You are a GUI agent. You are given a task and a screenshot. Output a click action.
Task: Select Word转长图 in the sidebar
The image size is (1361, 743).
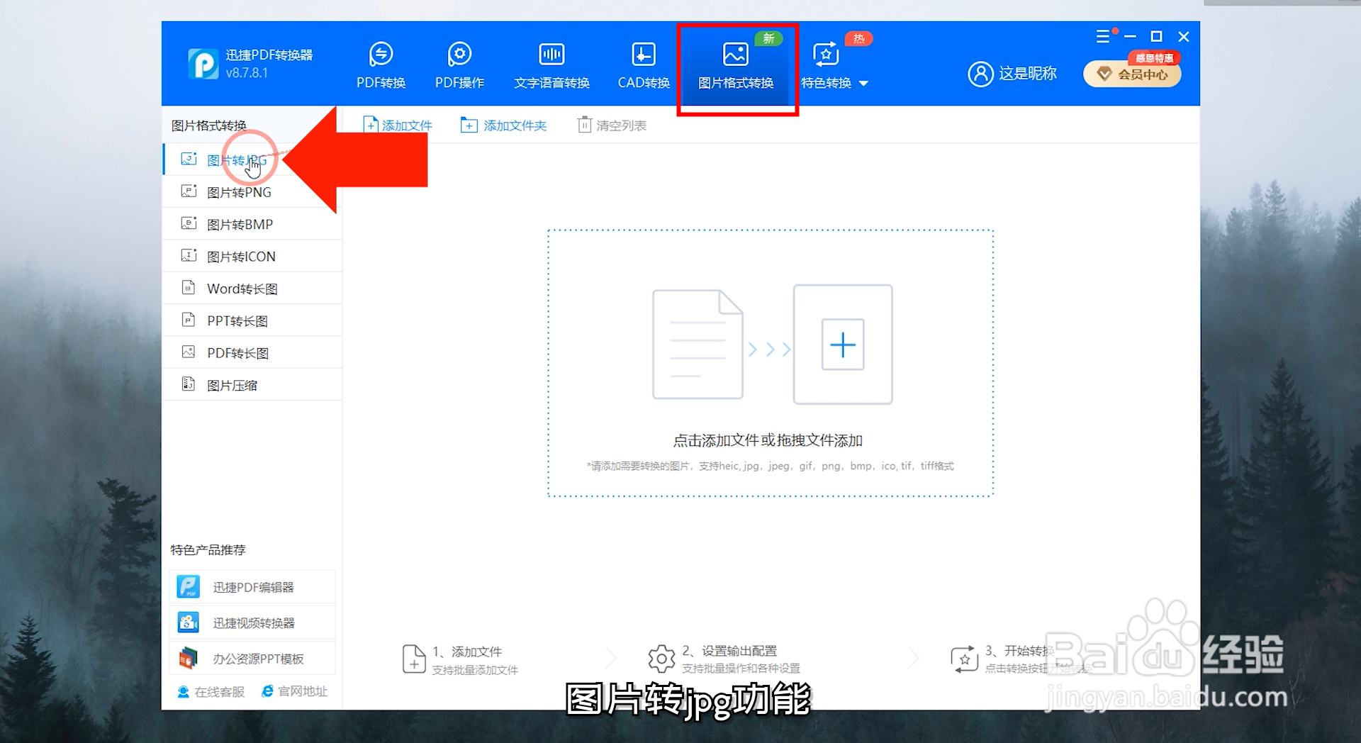[242, 288]
